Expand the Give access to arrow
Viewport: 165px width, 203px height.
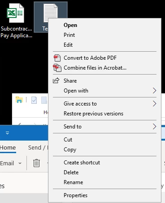(x=155, y=104)
